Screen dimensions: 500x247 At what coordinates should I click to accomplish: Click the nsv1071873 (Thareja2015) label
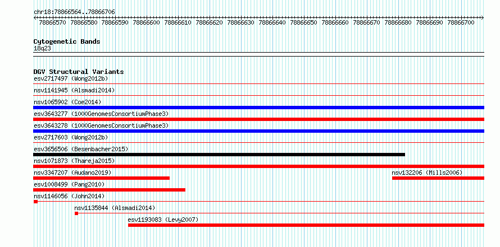(x=74, y=161)
